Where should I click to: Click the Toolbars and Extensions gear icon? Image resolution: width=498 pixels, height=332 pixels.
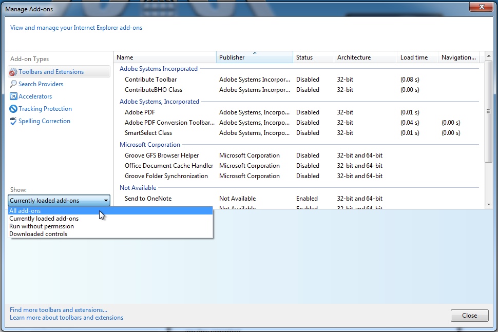click(13, 72)
